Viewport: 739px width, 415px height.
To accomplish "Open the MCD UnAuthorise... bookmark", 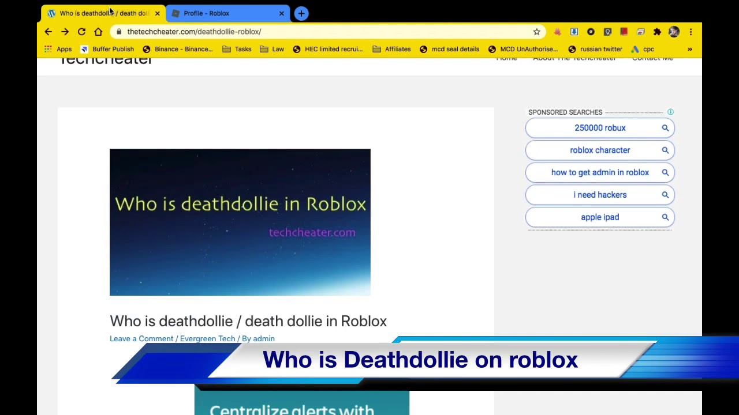I will point(522,49).
